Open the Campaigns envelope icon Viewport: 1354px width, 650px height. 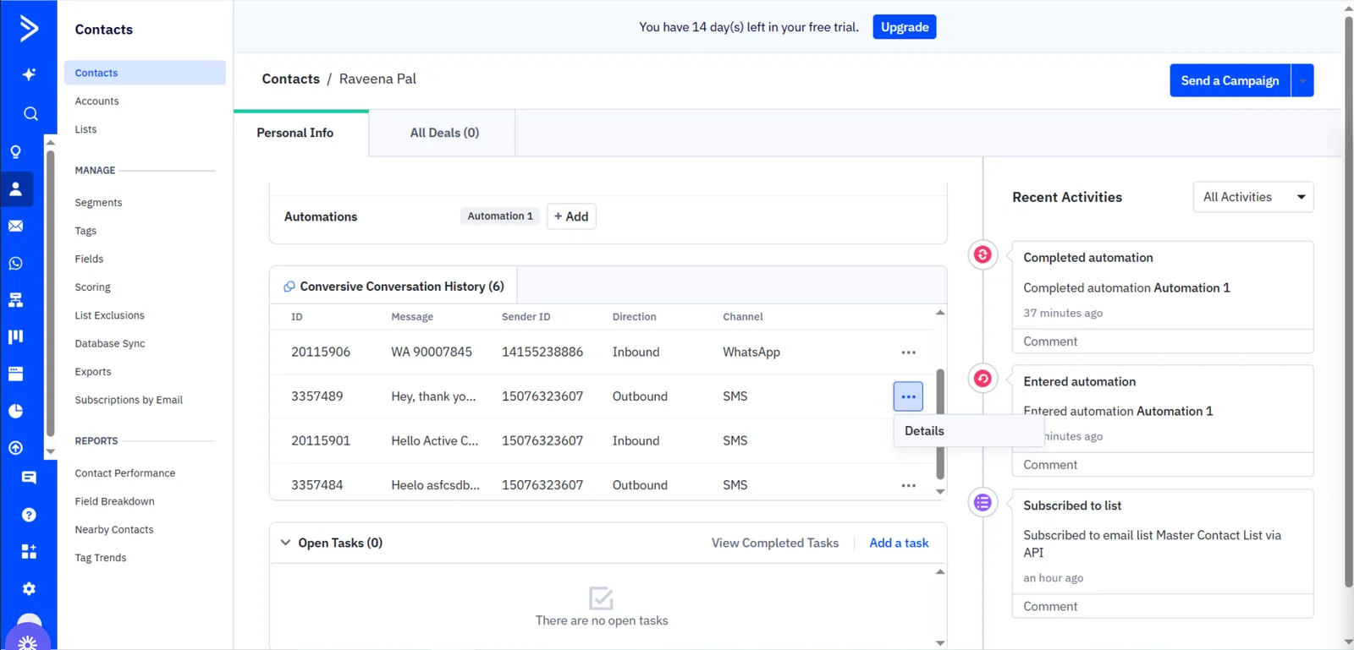(x=15, y=226)
